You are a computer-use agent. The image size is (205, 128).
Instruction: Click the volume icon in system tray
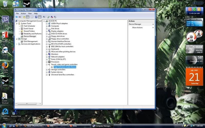(194, 126)
